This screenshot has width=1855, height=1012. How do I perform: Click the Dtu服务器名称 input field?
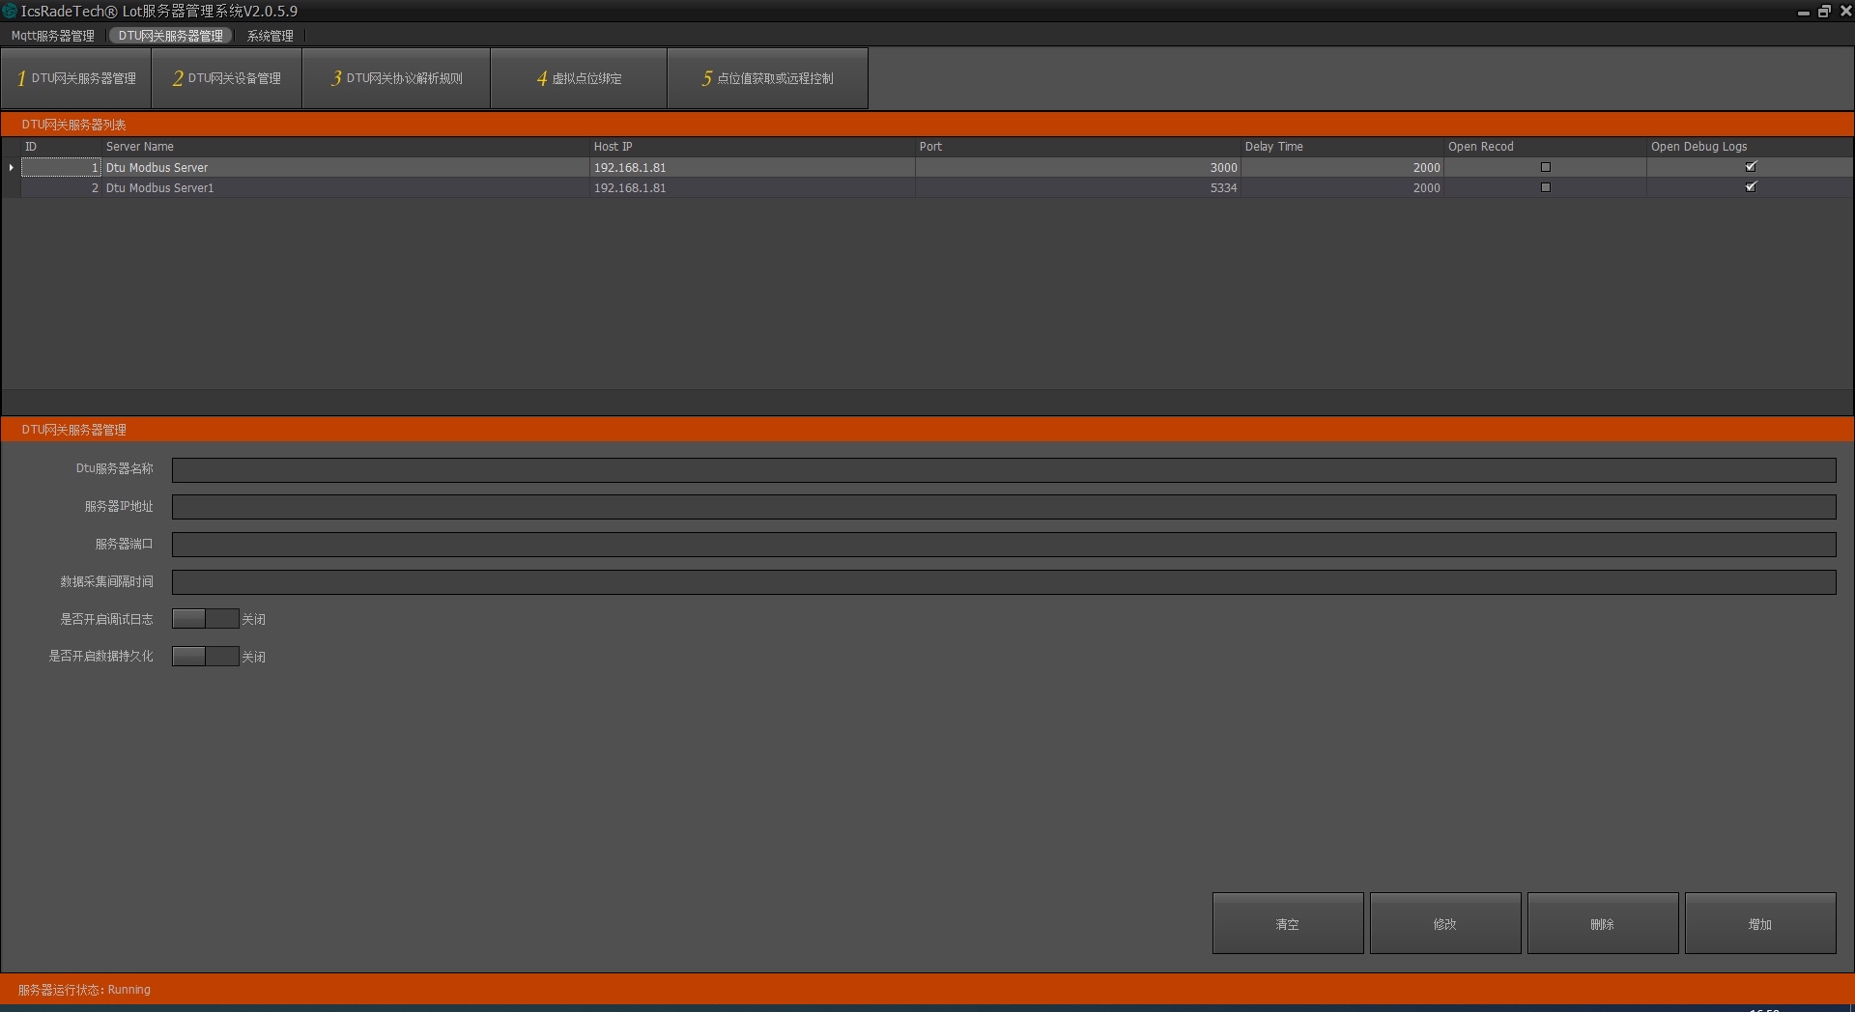coord(1004,470)
